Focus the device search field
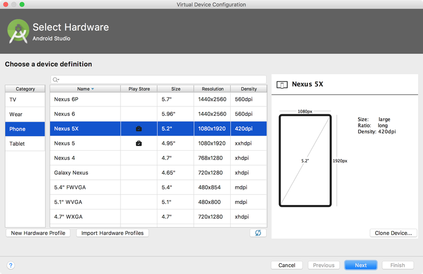This screenshot has width=423, height=274. (162, 80)
